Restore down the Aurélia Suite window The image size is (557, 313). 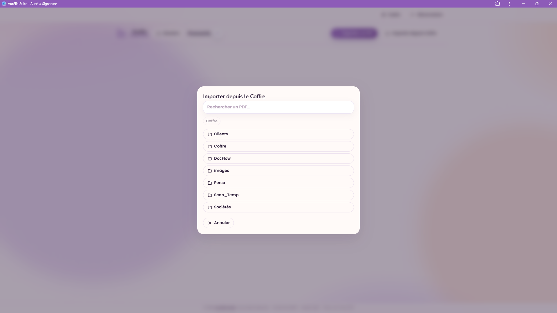537,4
